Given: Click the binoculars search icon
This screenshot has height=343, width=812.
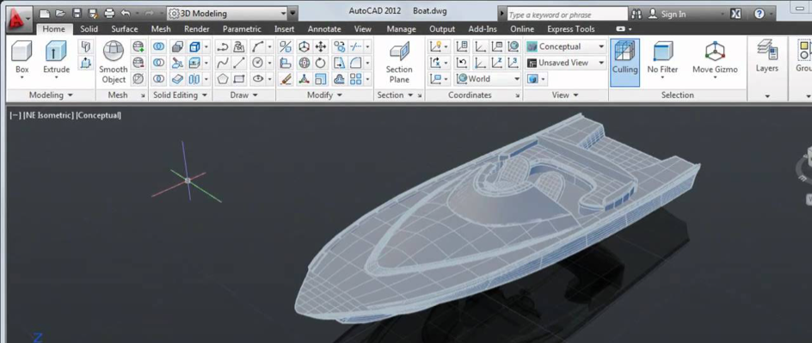Looking at the screenshot, I should coord(637,14).
